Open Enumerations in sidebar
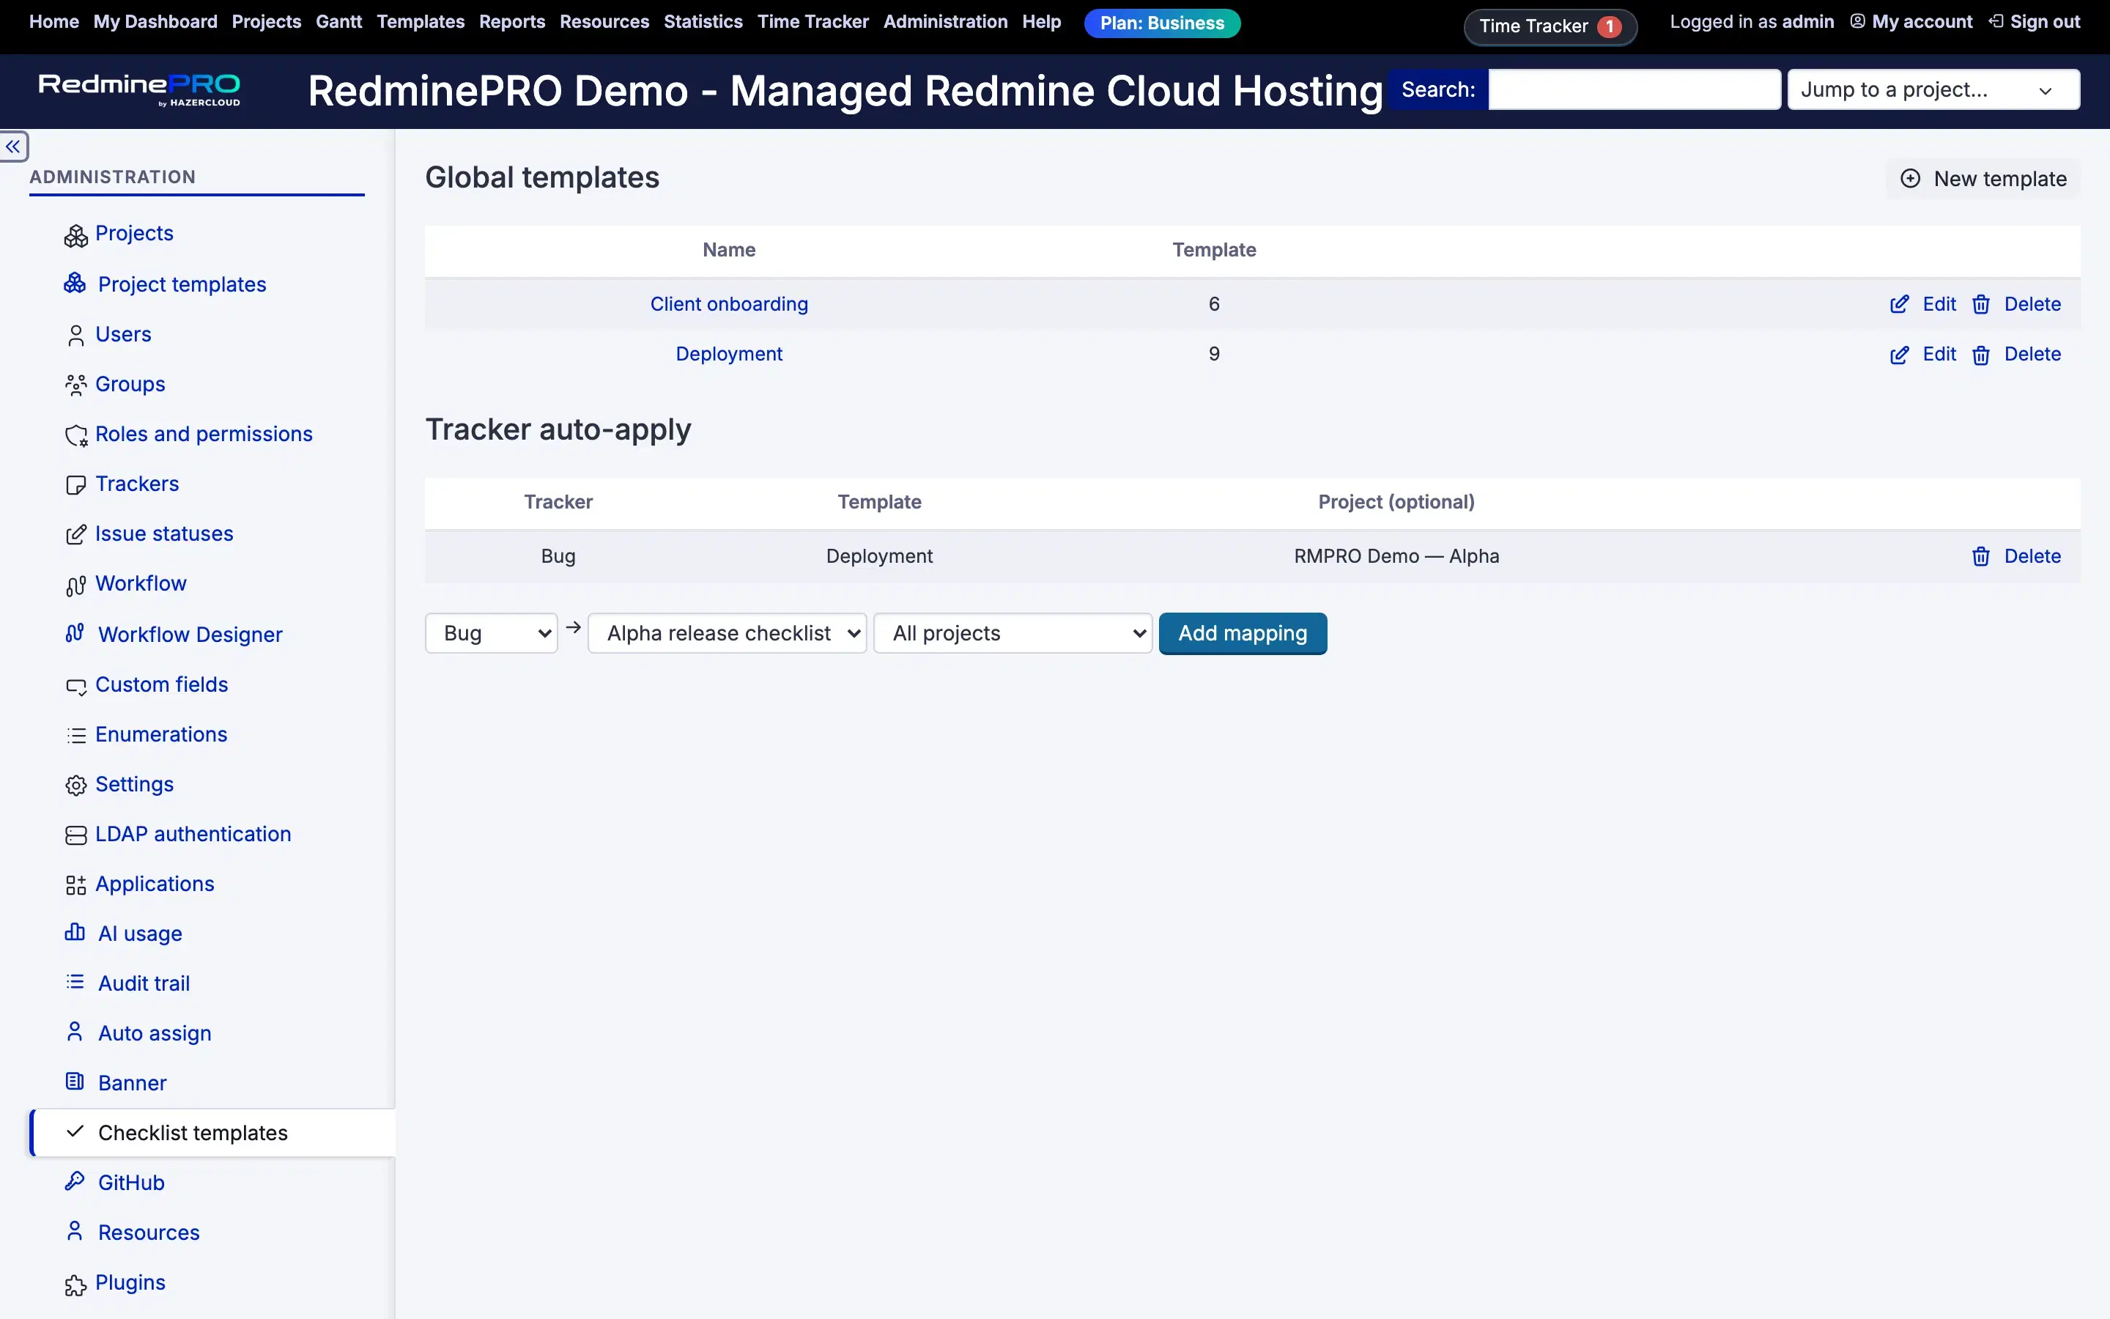The height and width of the screenshot is (1319, 2110). pos(161,734)
